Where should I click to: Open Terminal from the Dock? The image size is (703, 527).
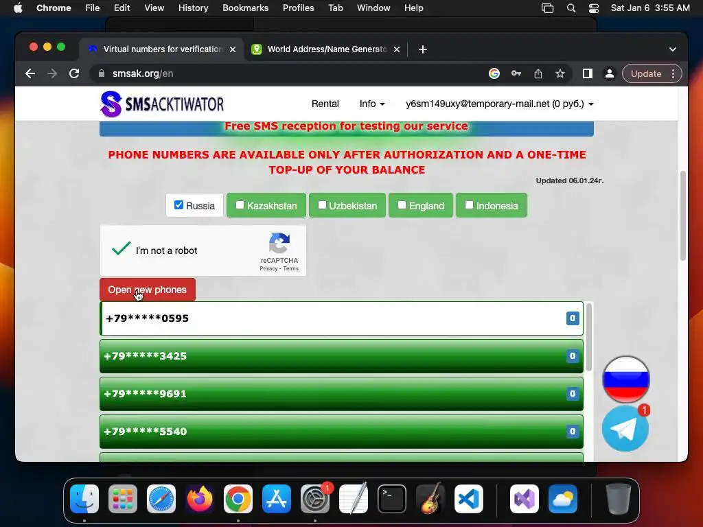[392, 499]
